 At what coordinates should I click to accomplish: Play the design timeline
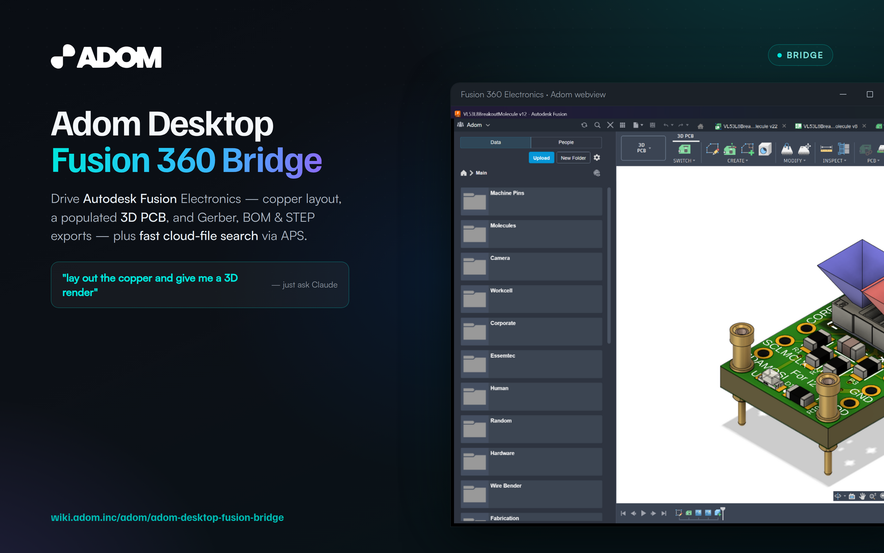[x=644, y=513]
